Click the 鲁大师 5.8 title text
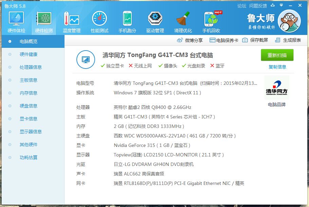Image resolution: width=309 pixels, height=207 pixels. [15, 6]
